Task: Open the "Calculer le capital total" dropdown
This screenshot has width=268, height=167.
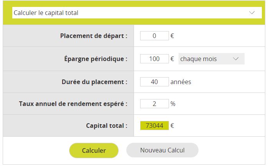Action: pyautogui.click(x=131, y=13)
